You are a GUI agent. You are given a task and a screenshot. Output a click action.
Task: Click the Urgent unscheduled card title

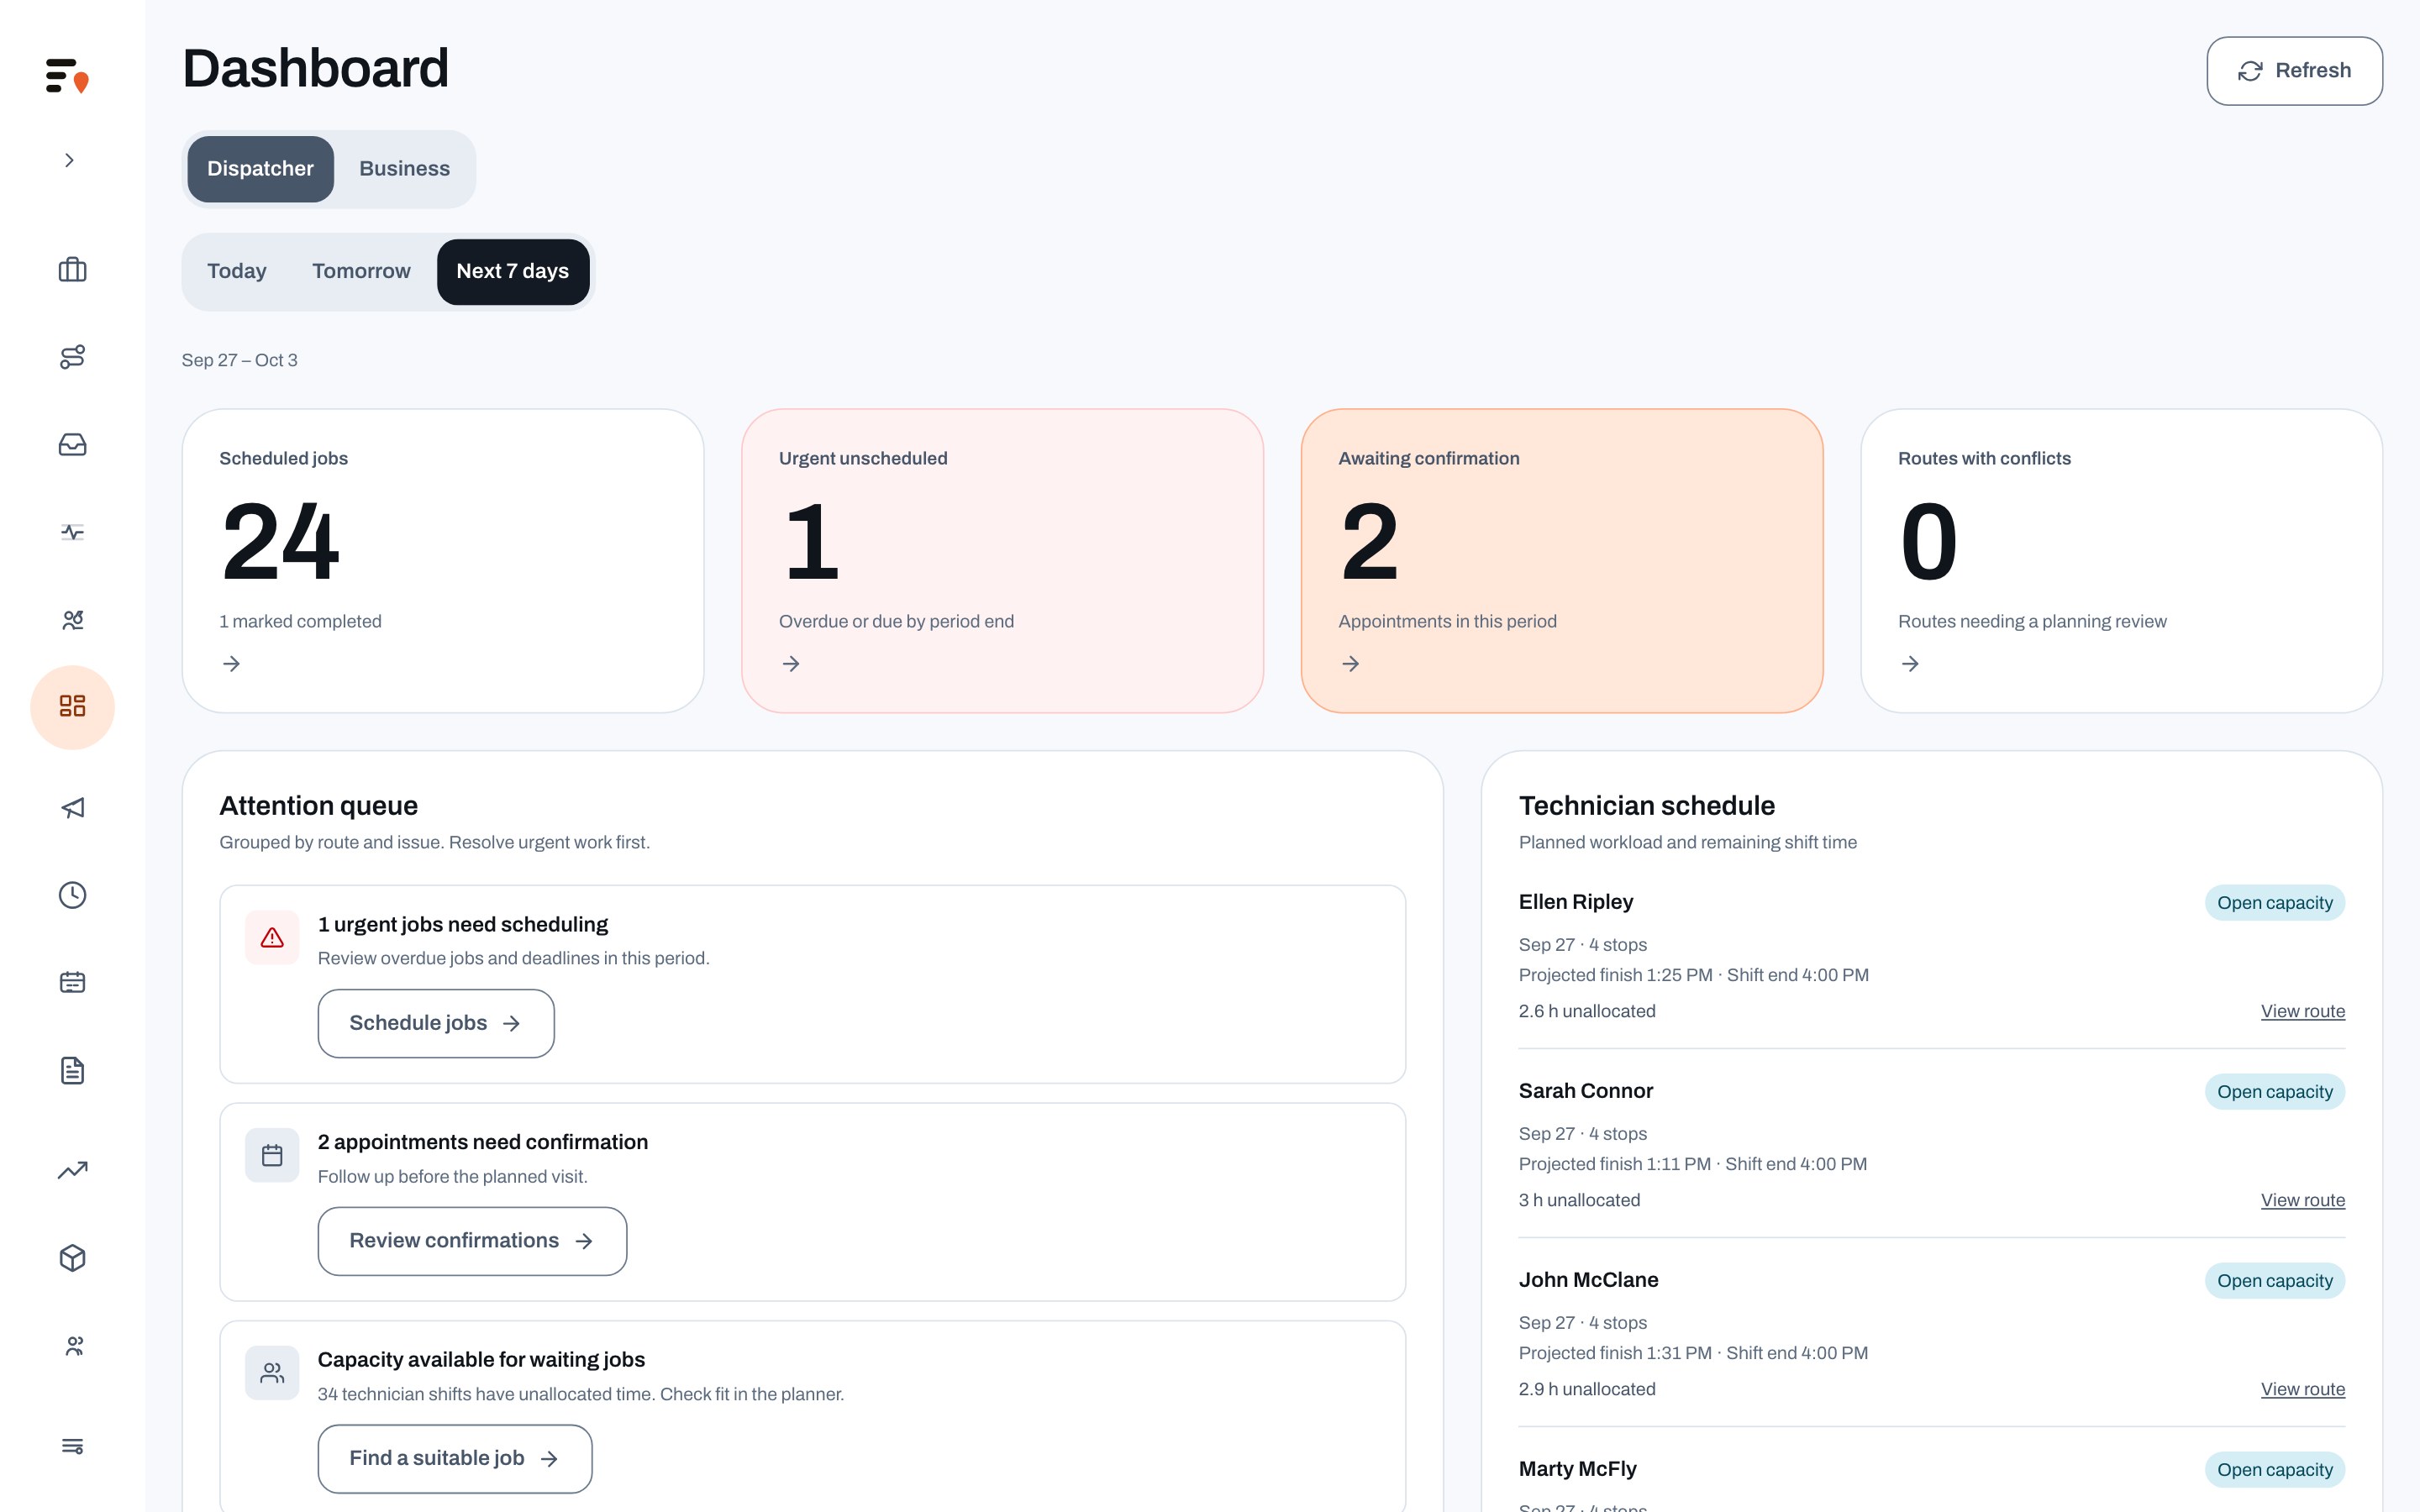click(x=863, y=459)
